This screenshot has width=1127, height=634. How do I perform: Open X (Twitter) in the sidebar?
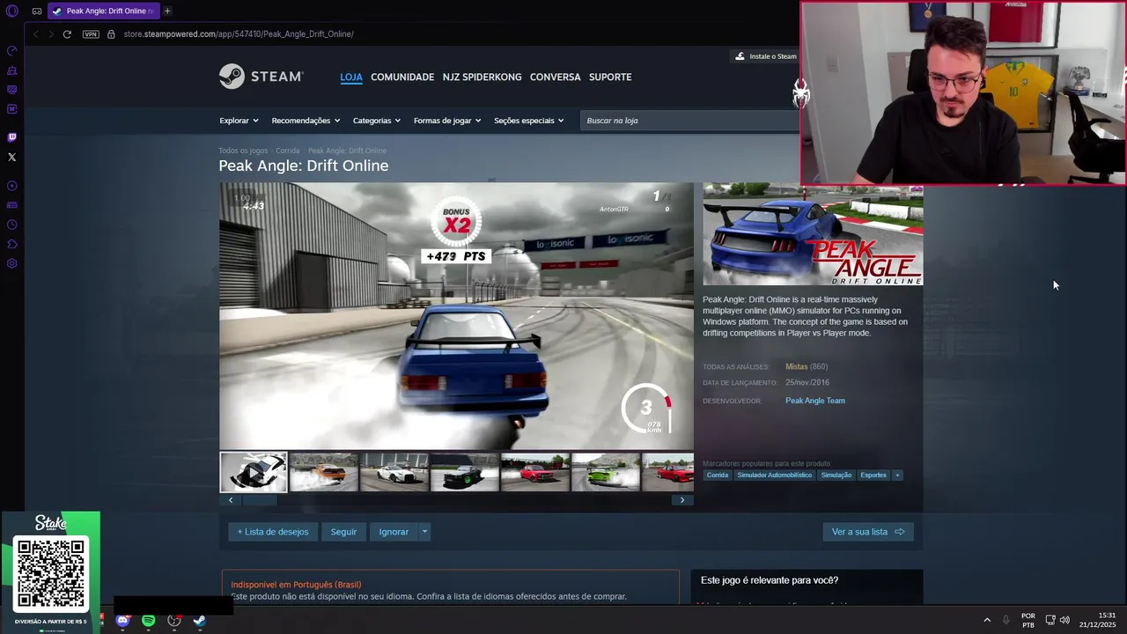[11, 157]
